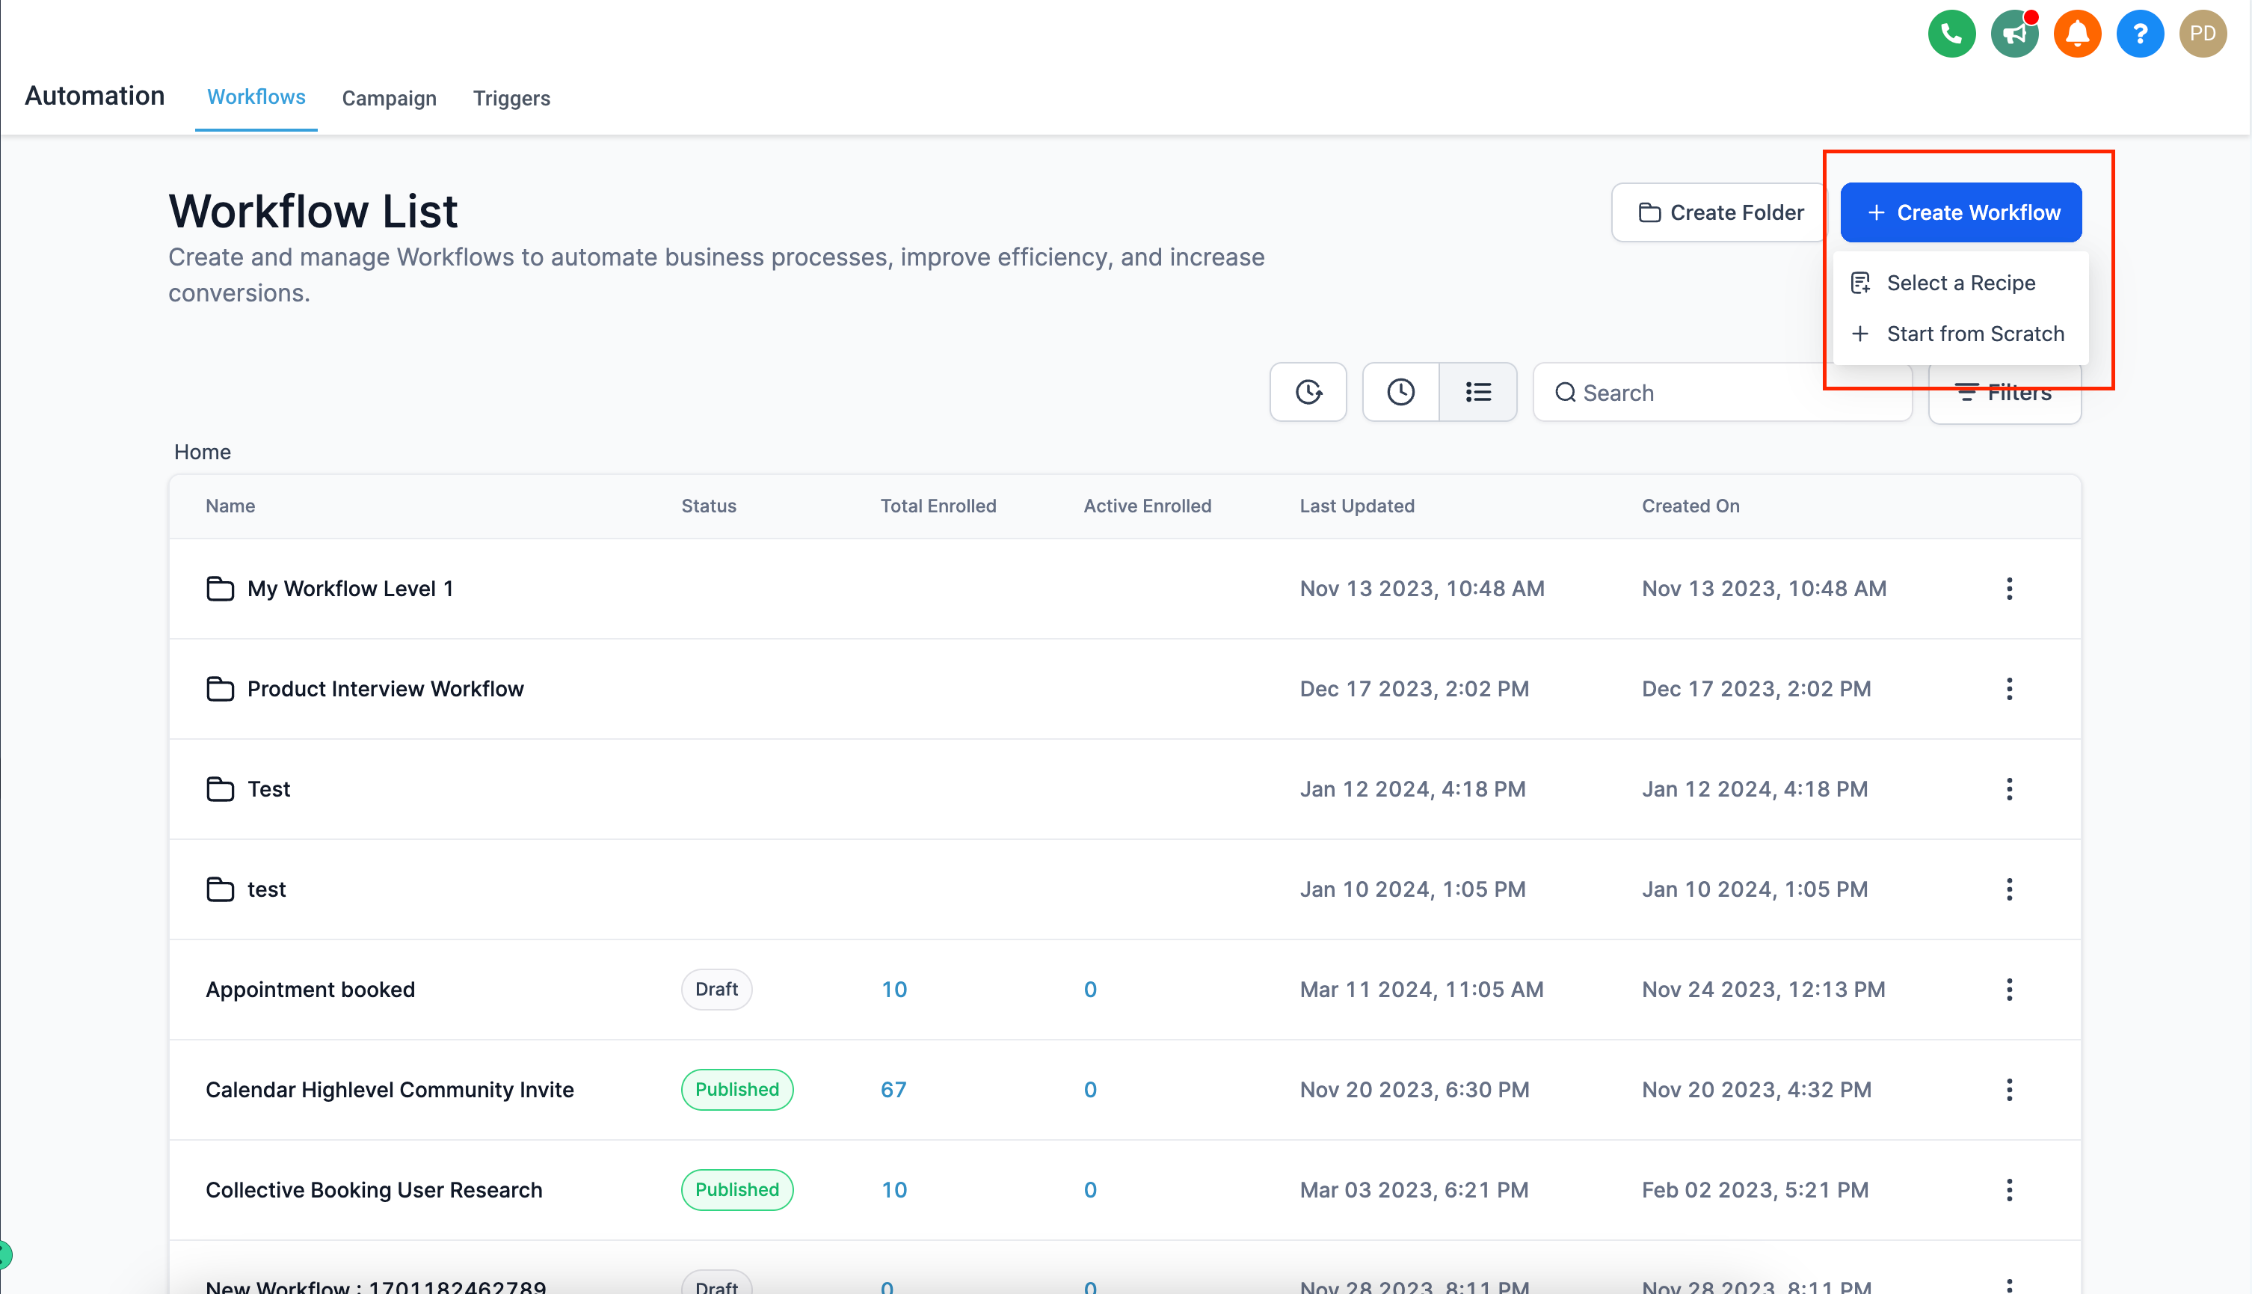
Task: Toggle Published status on Calendar Highlevel Community Invite
Action: click(x=736, y=1088)
